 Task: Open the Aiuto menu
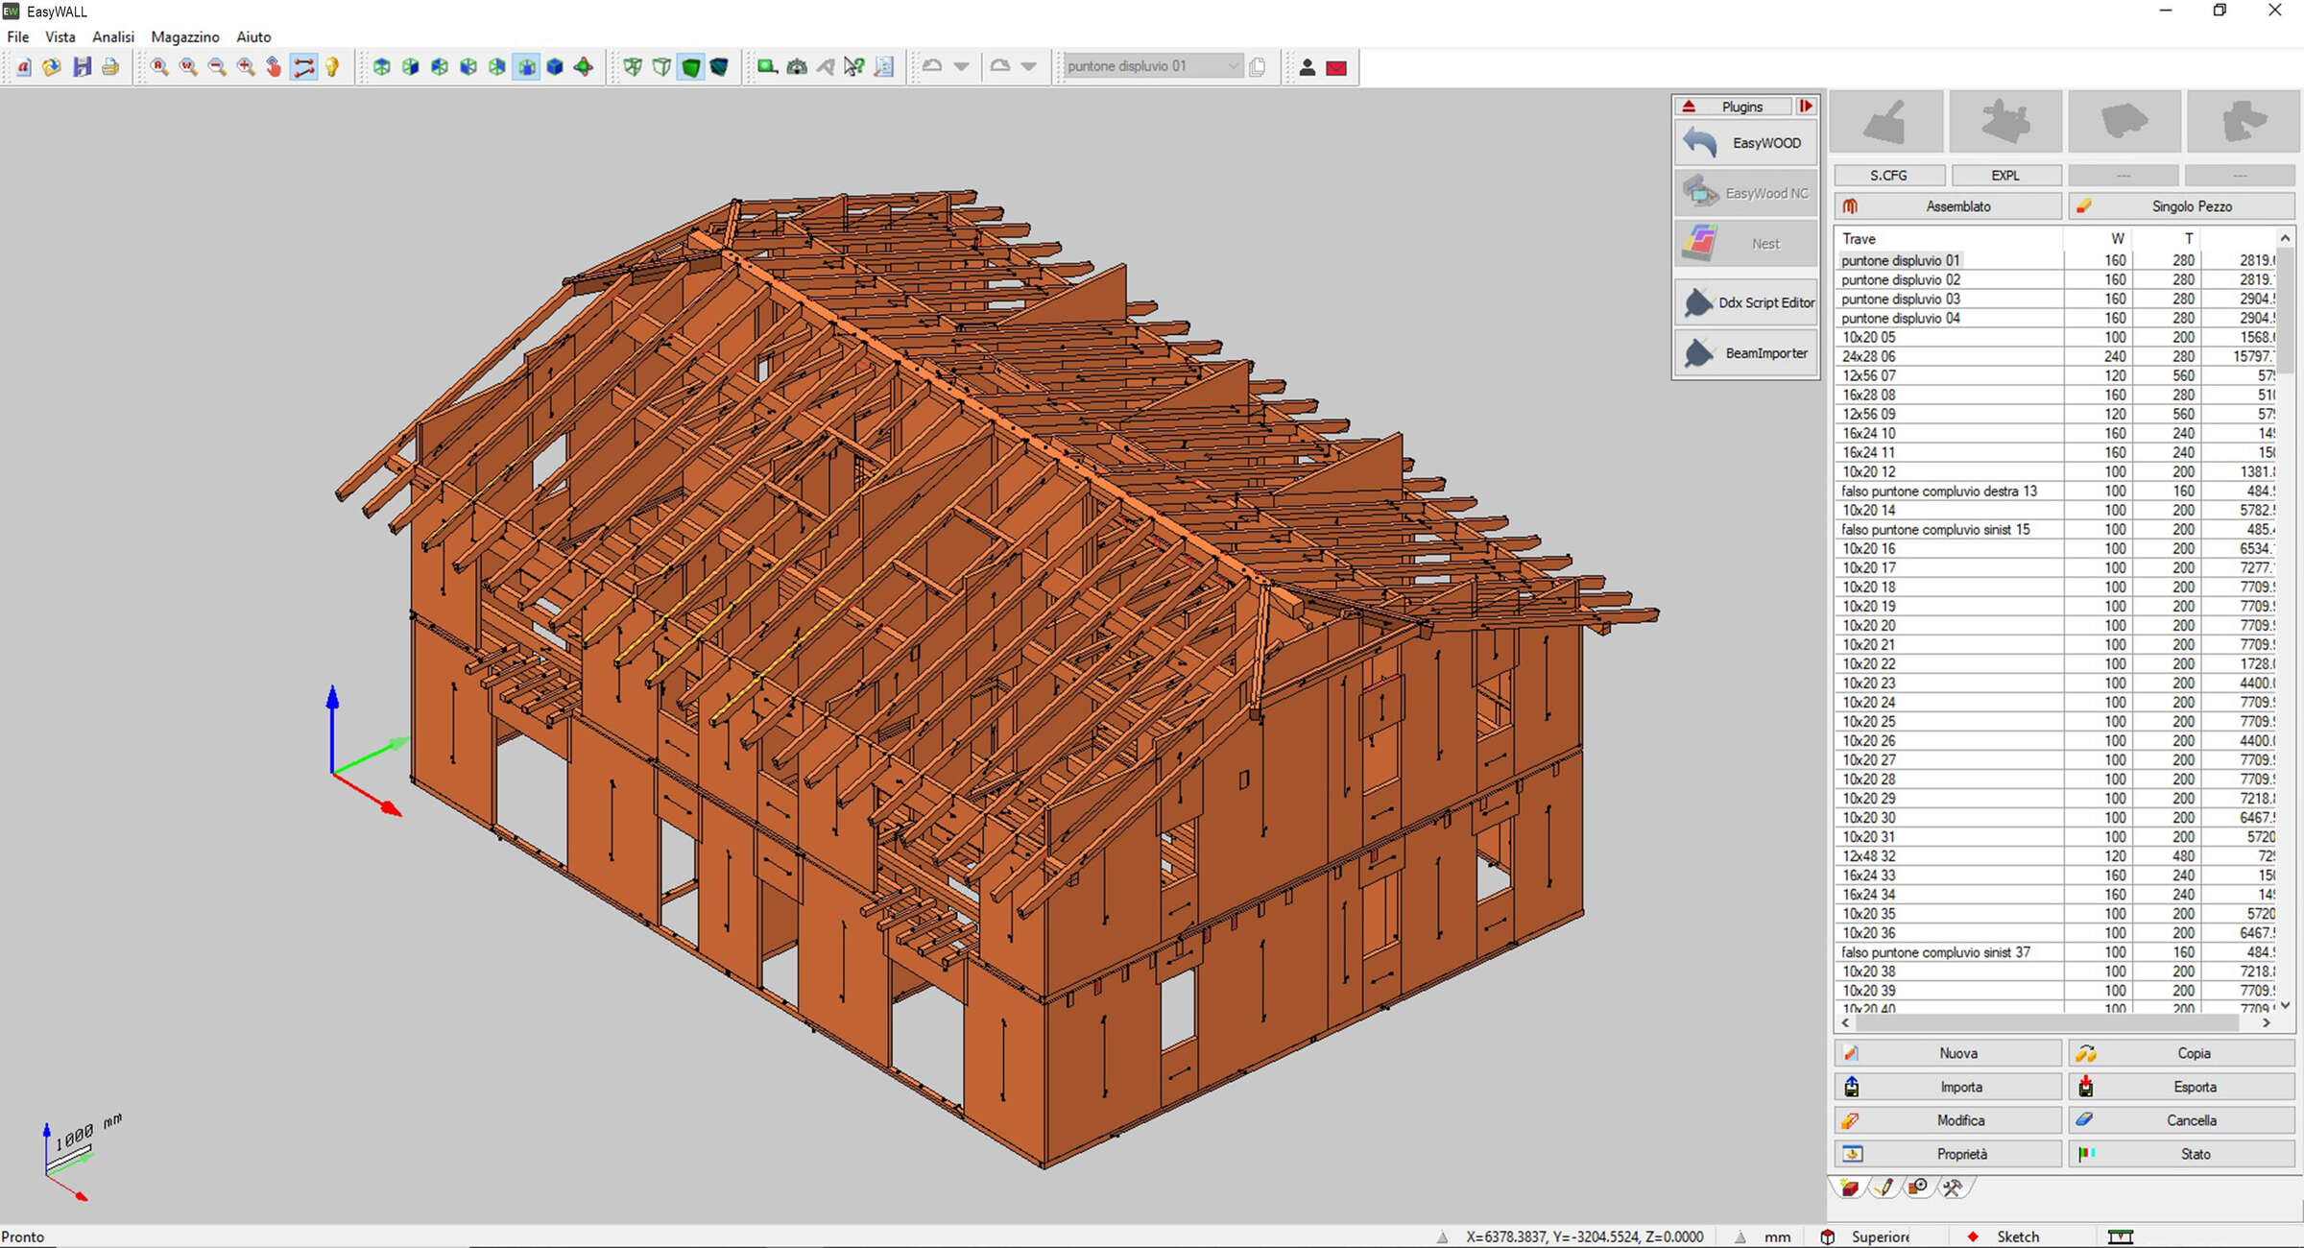(253, 36)
